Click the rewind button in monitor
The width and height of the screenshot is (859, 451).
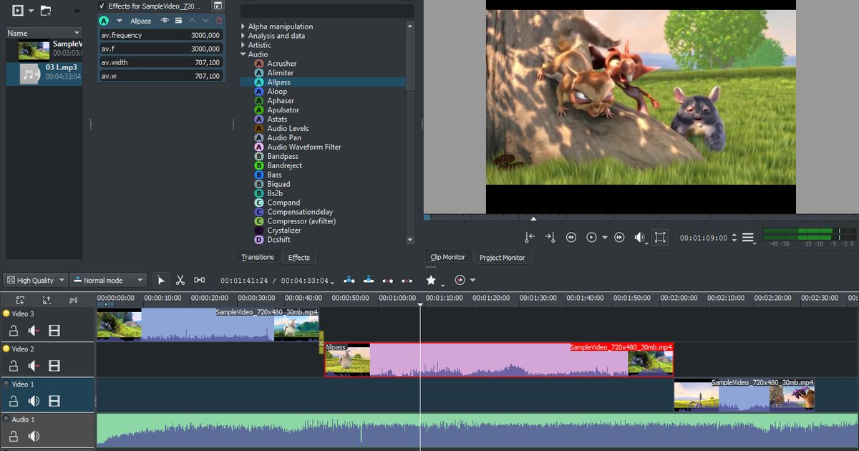571,238
